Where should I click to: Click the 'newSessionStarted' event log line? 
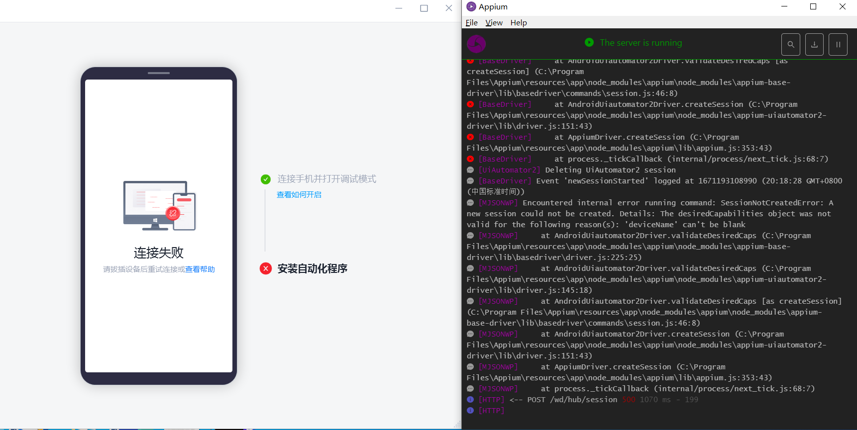[654, 186]
